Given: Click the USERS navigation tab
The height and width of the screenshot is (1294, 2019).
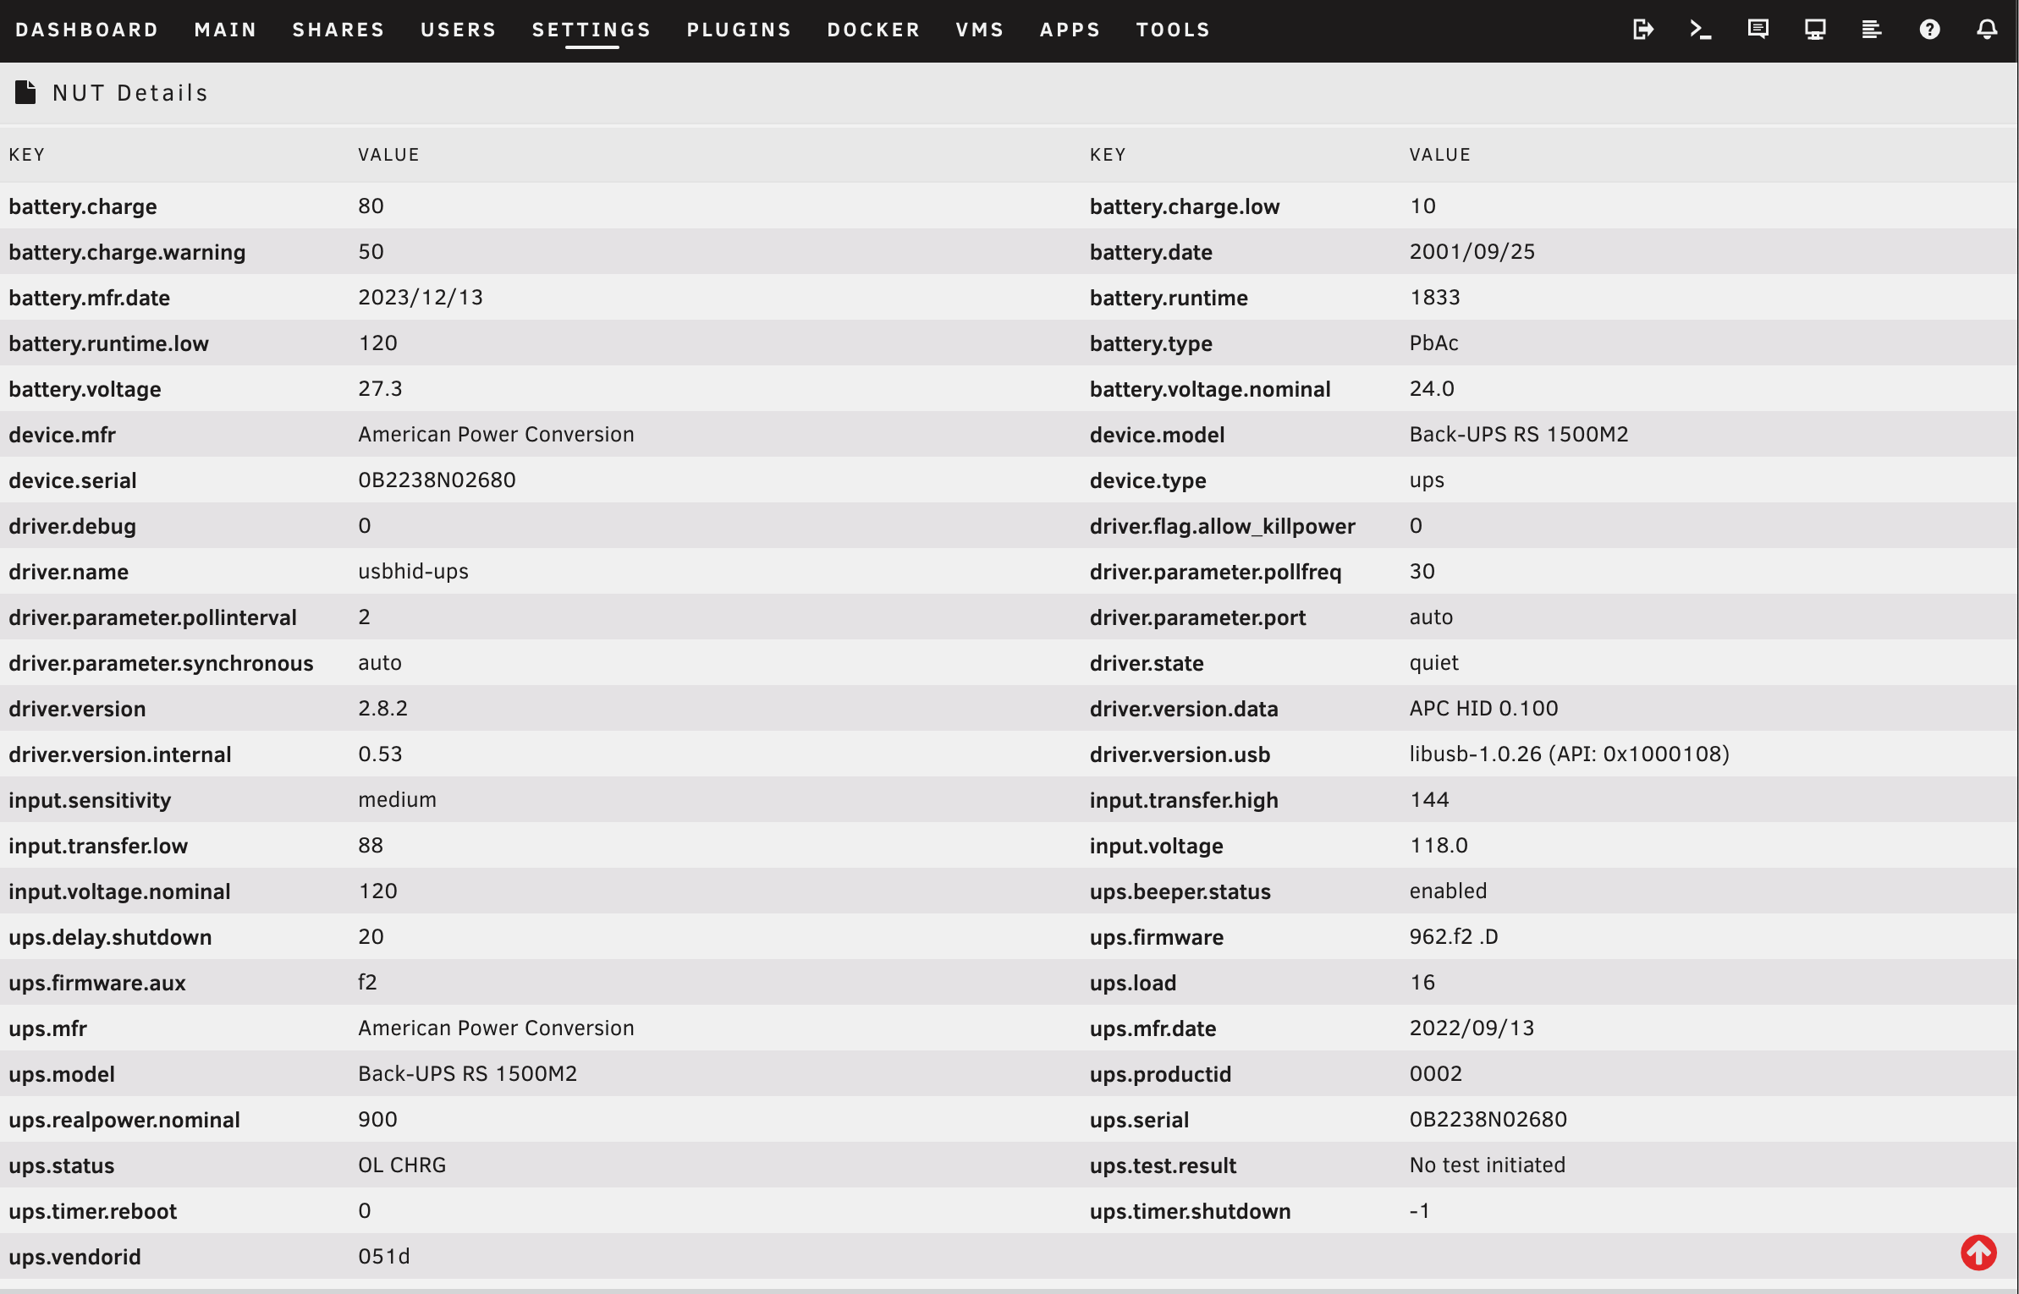Looking at the screenshot, I should tap(458, 28).
